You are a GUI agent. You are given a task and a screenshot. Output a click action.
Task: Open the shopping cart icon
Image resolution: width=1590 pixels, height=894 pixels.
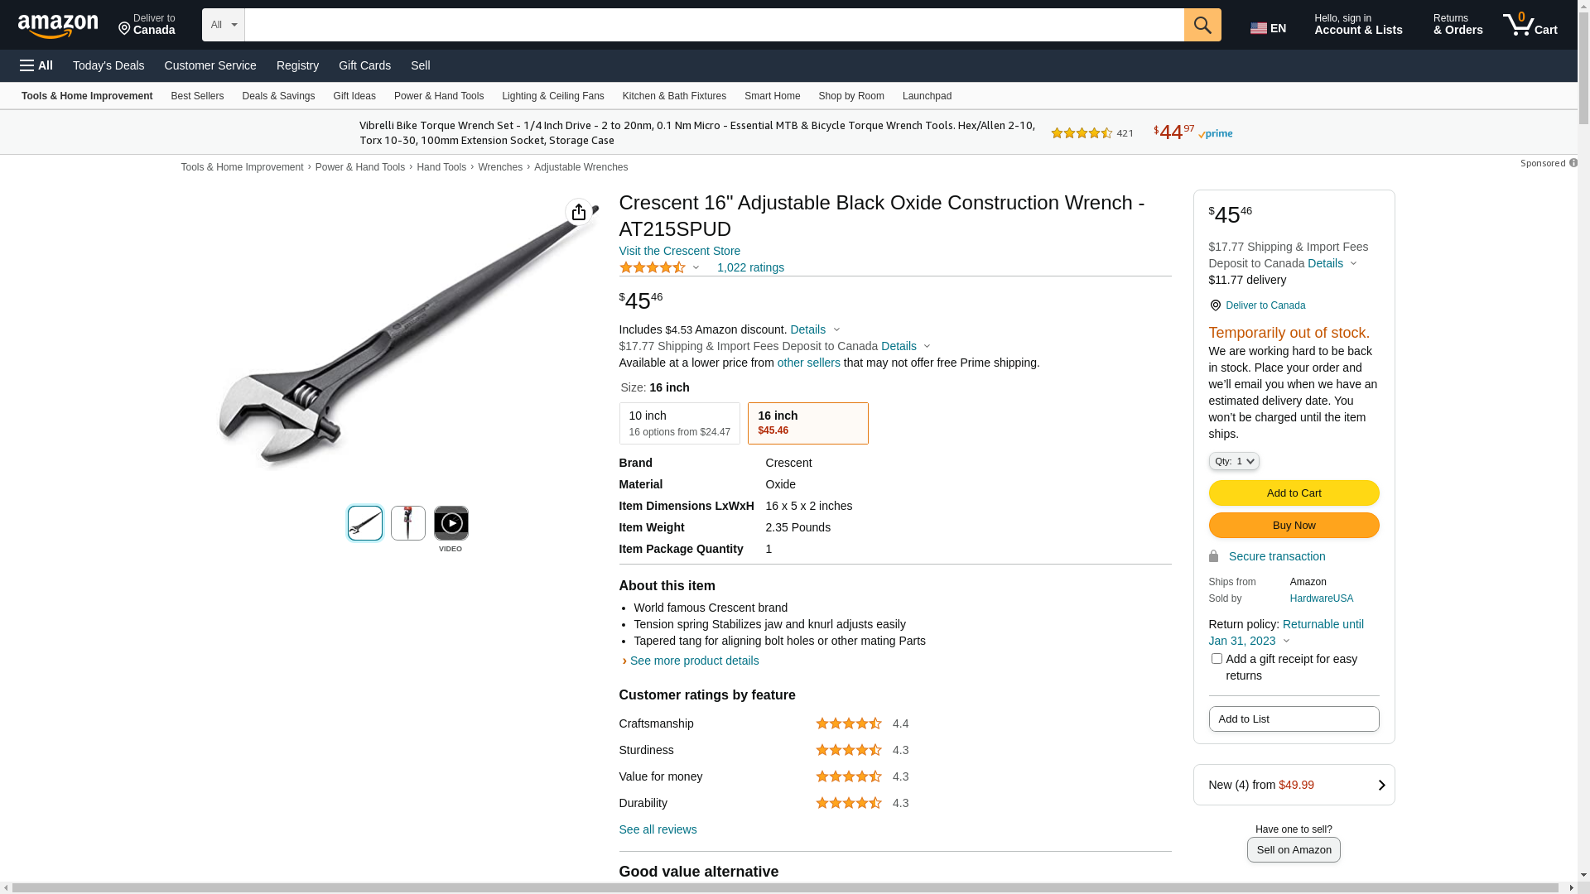pos(1530,25)
